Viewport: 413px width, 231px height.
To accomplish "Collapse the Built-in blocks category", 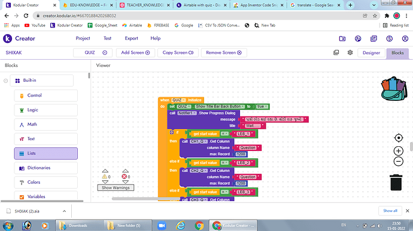I will 5,81.
